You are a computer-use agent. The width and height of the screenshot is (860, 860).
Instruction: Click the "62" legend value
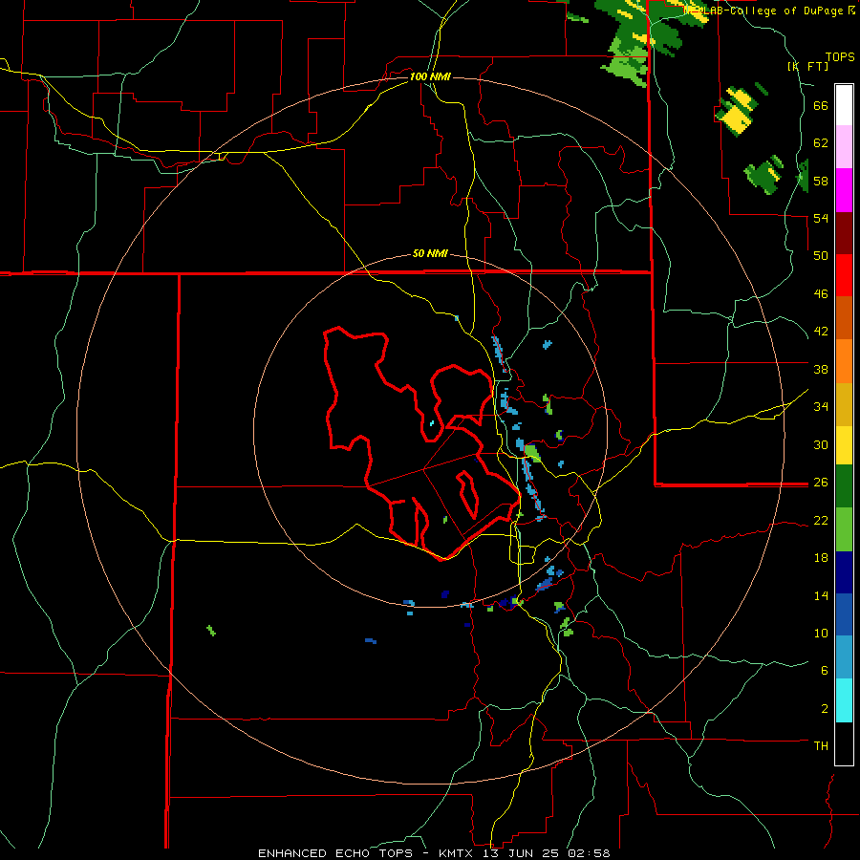point(821,143)
